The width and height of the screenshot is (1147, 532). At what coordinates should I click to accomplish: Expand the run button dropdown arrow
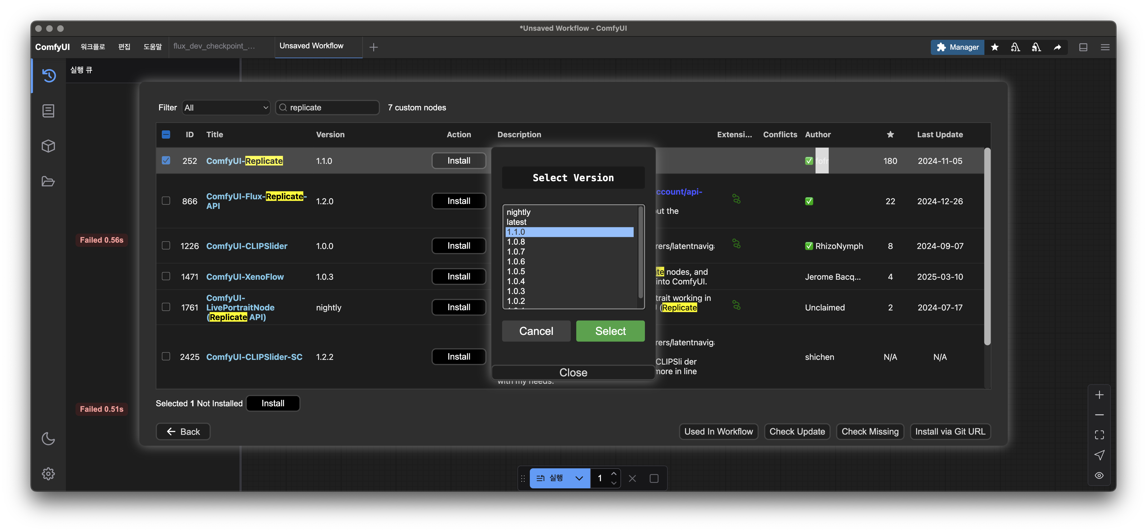pyautogui.click(x=579, y=478)
